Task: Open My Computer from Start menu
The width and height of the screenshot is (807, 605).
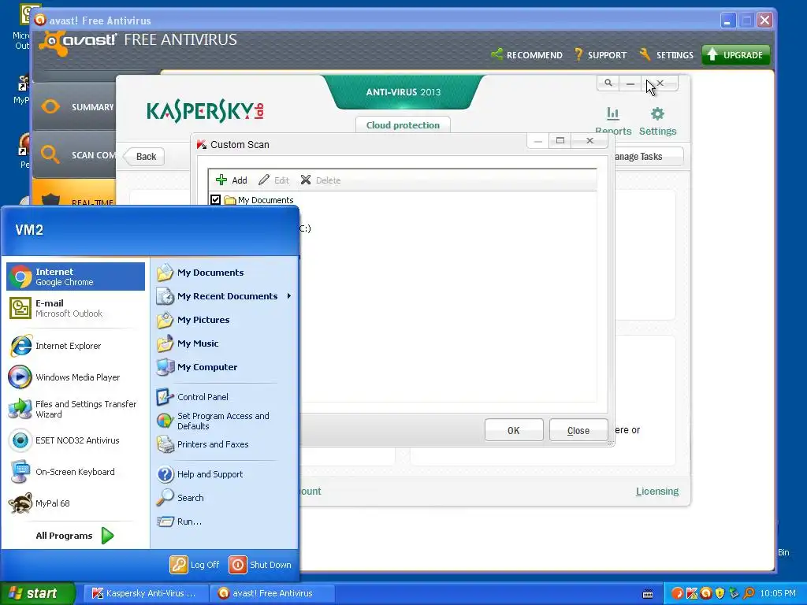Action: click(x=224, y=367)
